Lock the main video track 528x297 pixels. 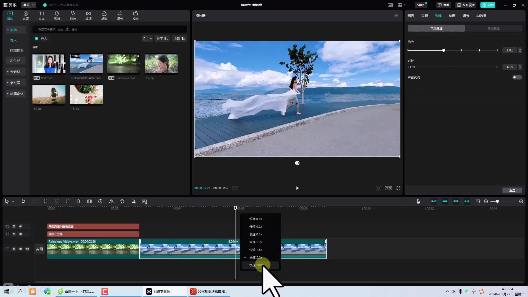14,249
